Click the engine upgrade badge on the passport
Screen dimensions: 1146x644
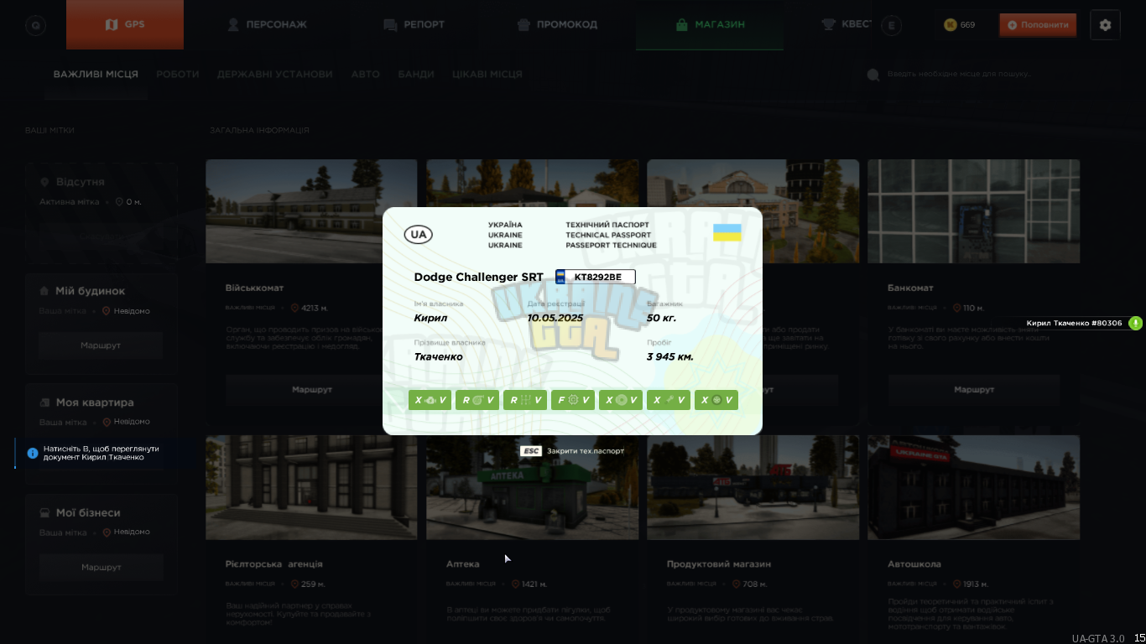point(430,400)
